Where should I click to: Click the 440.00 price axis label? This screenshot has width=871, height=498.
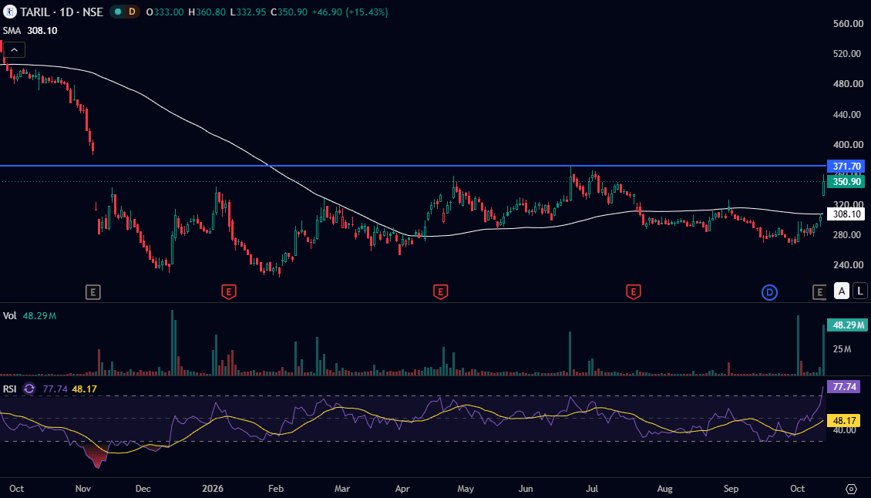coord(848,115)
